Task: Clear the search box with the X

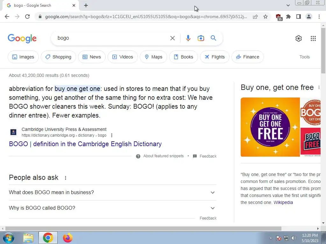Action: [x=172, y=38]
